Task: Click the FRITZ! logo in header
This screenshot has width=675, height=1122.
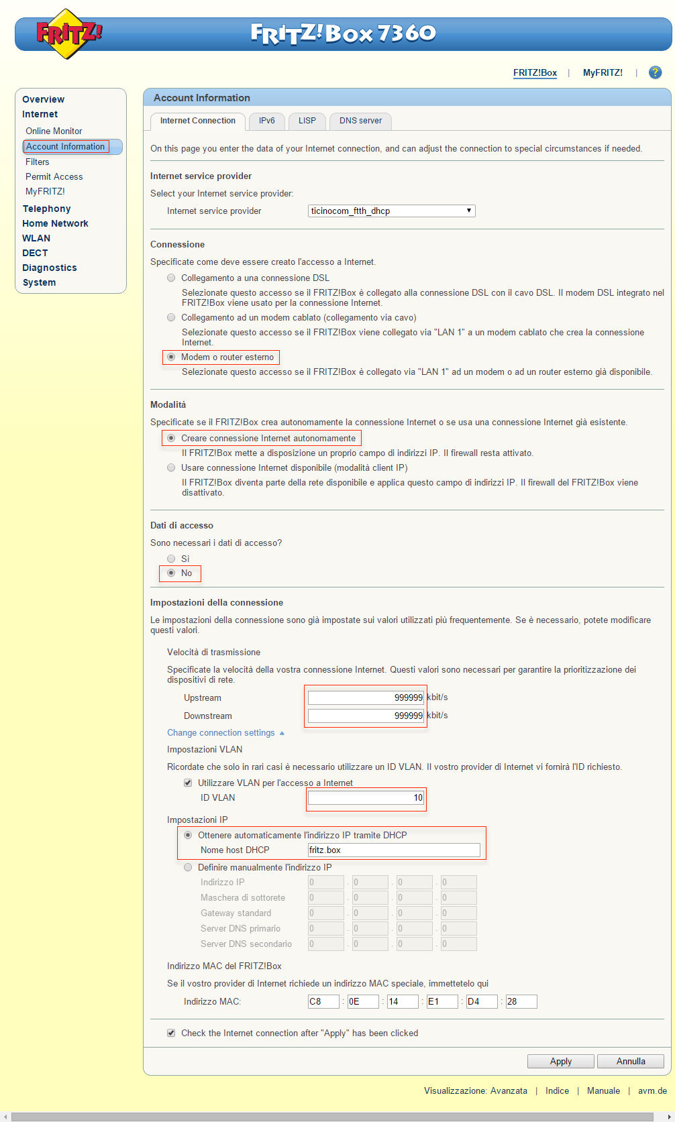Action: tap(67, 34)
